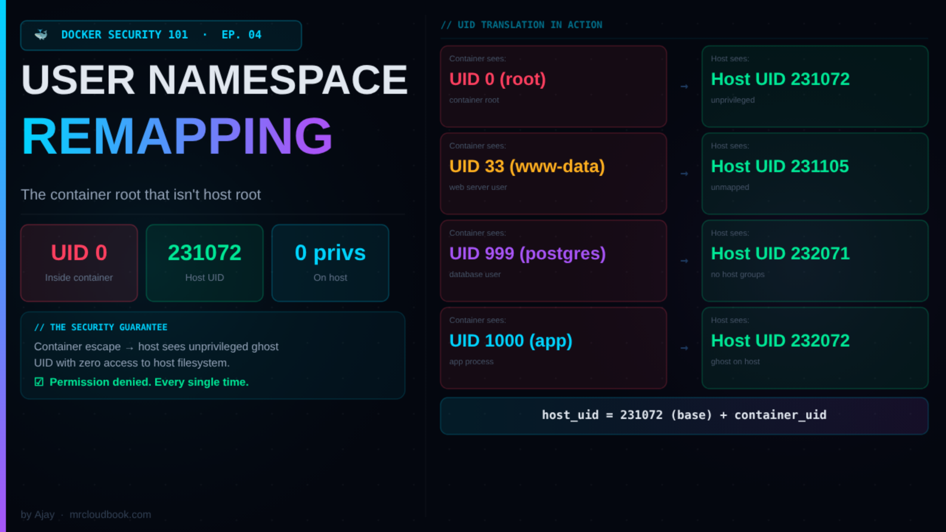Expand the UID TRANSLATION IN ACTION section
946x532 pixels.
pyautogui.click(x=521, y=25)
